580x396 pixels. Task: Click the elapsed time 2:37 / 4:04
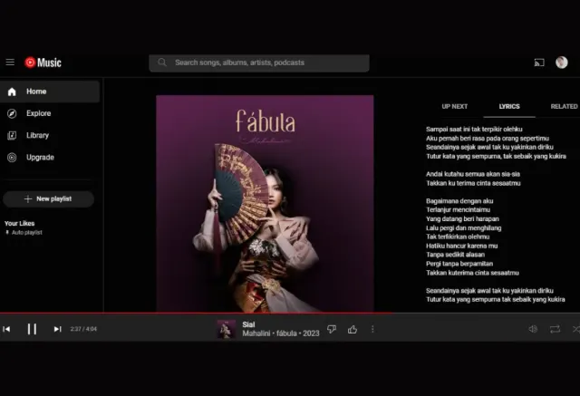coord(83,329)
